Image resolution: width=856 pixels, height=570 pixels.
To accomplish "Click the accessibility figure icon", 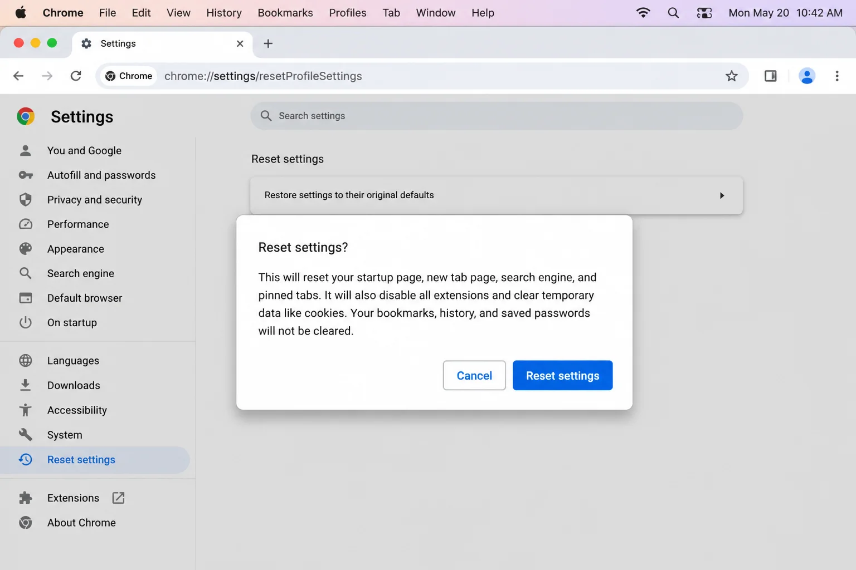I will pyautogui.click(x=26, y=410).
